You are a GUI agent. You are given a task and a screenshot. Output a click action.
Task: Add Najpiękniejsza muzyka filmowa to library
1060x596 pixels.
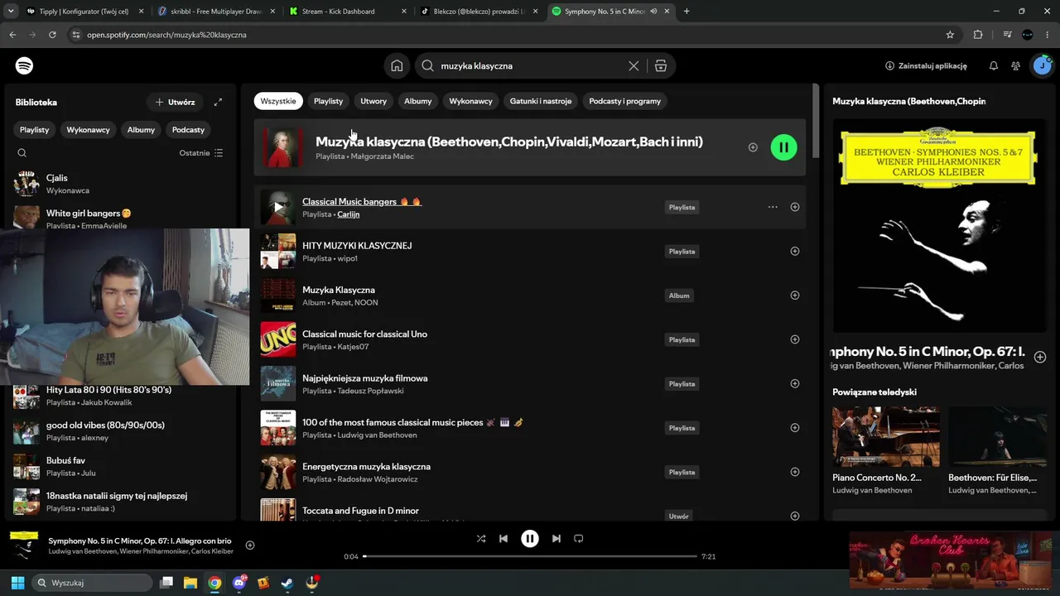pos(795,383)
